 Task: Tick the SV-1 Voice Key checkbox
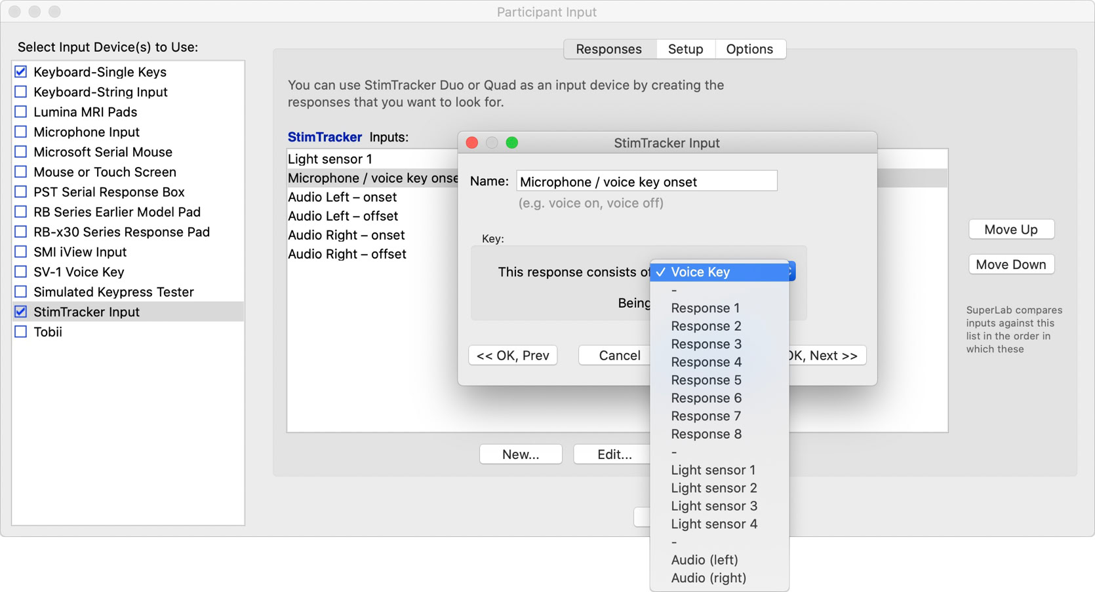(21, 272)
